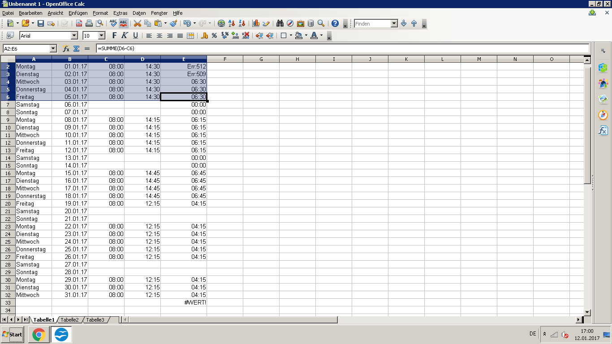
Task: Align cell content right
Action: click(170, 35)
